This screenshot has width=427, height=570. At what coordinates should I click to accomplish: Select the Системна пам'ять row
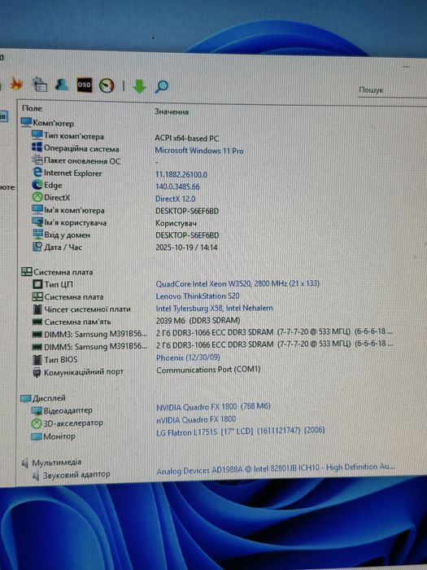(72, 322)
